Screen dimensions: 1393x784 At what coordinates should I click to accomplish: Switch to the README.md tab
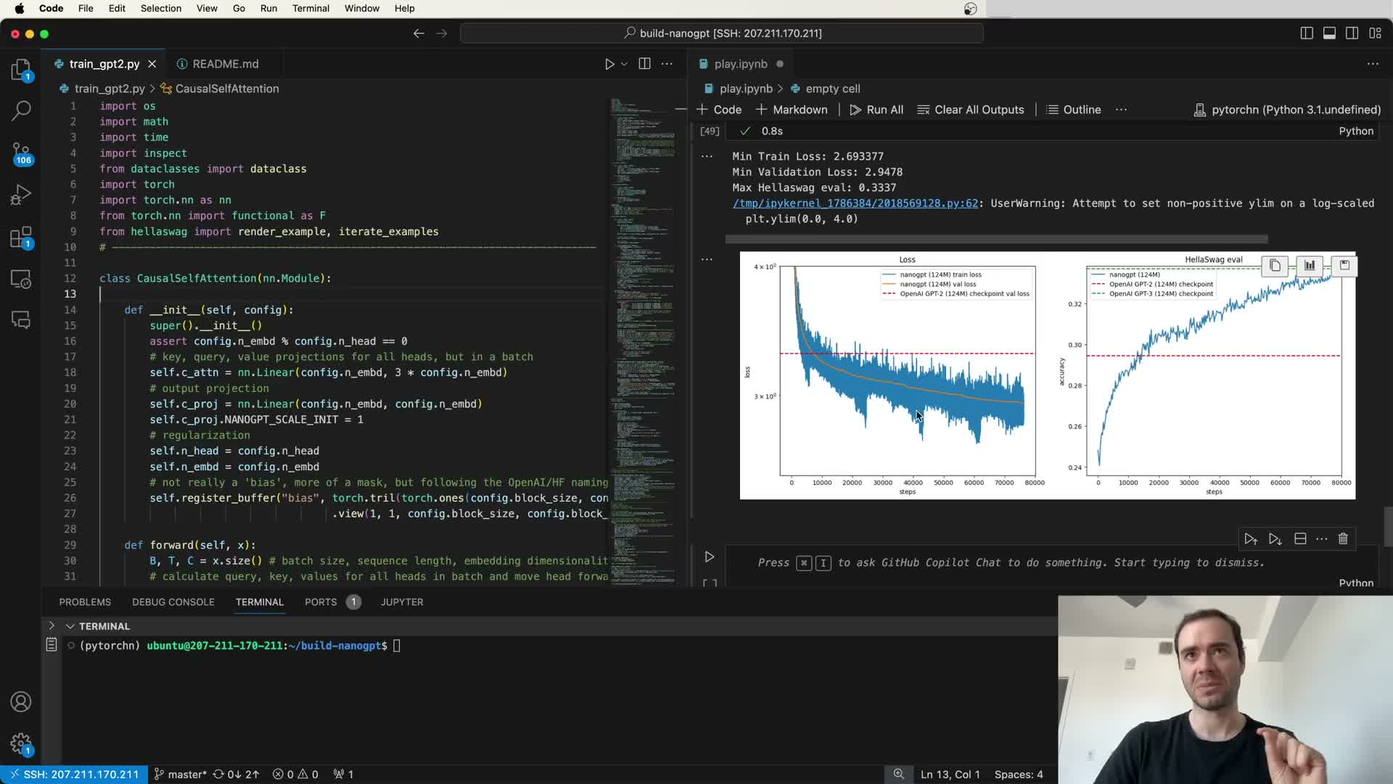point(225,64)
